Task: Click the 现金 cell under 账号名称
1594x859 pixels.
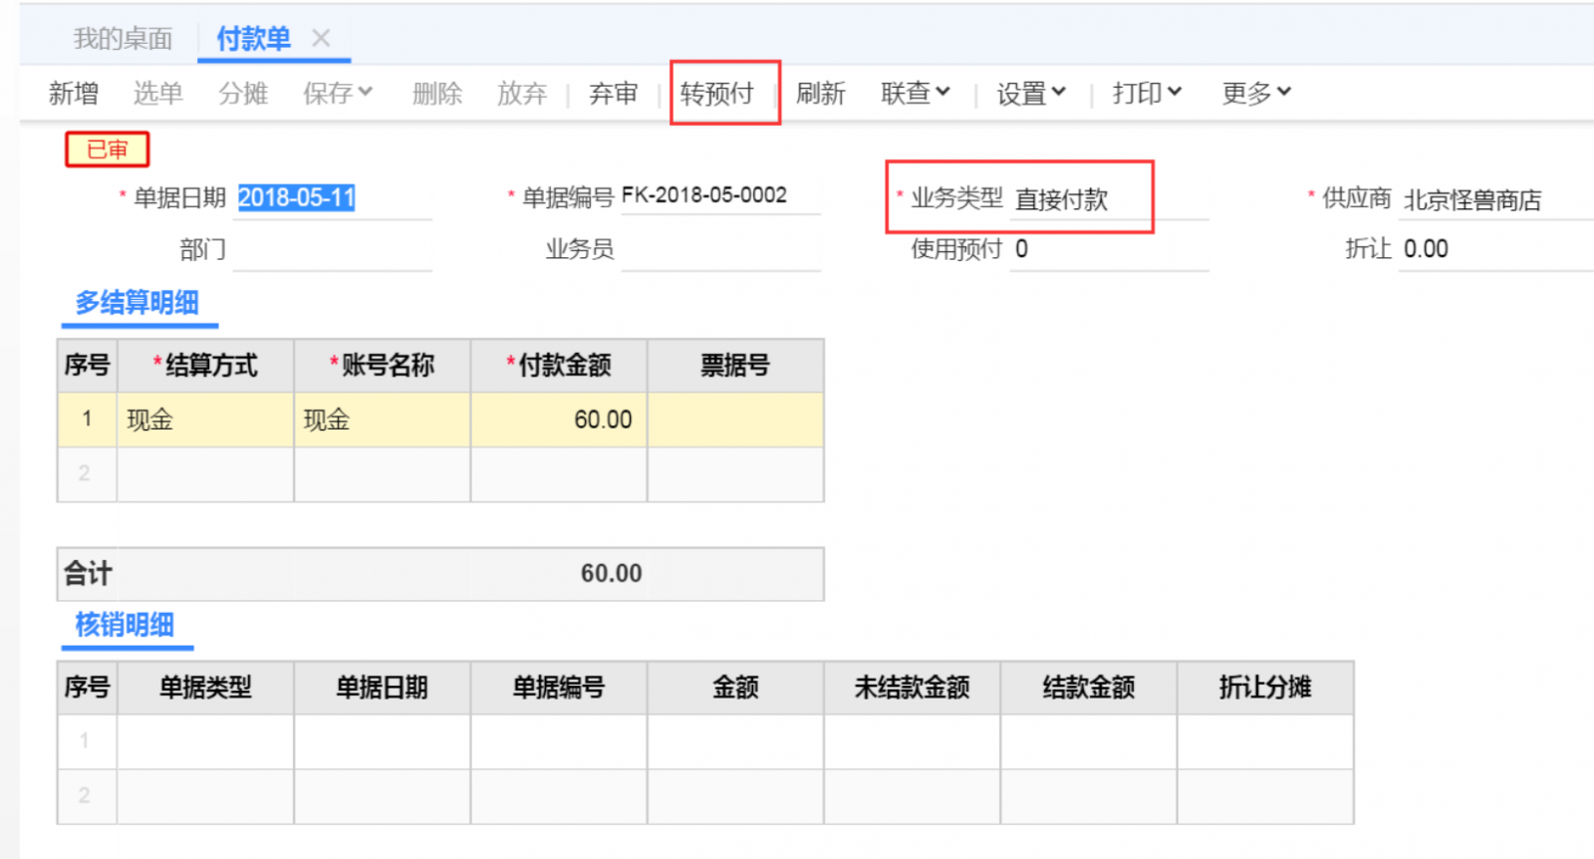Action: click(382, 420)
